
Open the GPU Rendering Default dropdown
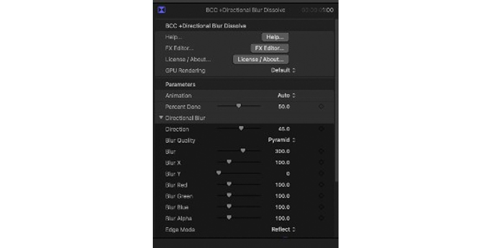(283, 71)
